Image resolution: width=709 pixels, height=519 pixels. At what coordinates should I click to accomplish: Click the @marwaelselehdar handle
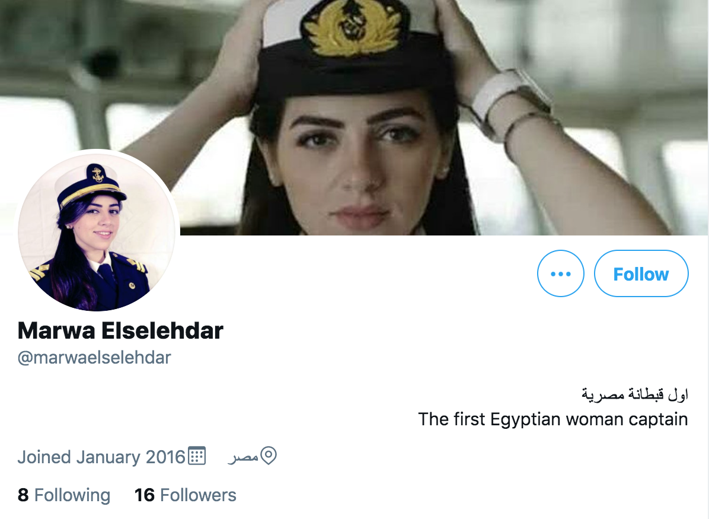point(94,358)
